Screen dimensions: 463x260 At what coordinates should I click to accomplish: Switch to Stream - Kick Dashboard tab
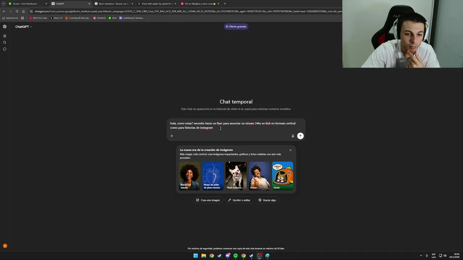click(27, 4)
